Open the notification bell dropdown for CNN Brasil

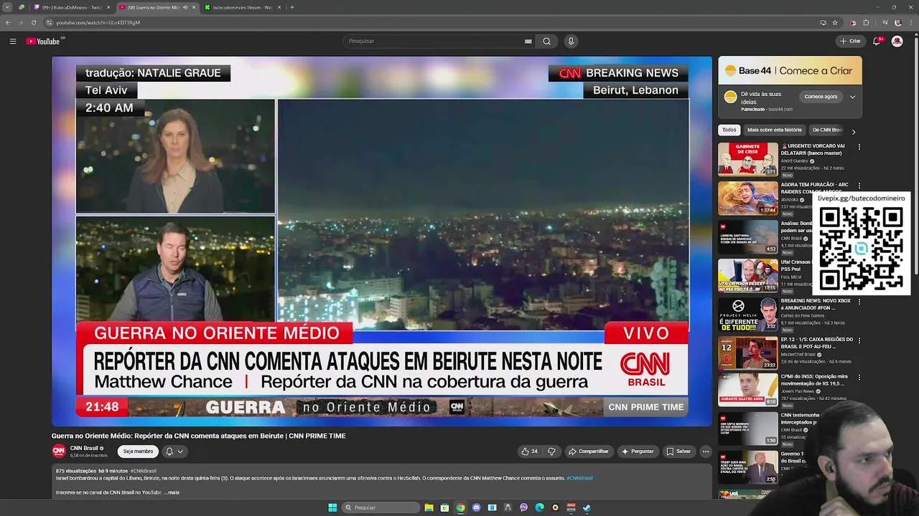click(x=174, y=451)
